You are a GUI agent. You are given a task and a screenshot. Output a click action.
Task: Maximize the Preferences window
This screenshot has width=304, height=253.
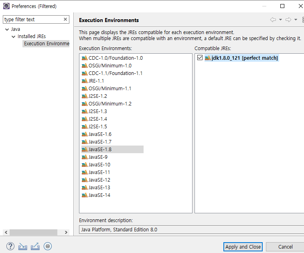(x=282, y=6)
